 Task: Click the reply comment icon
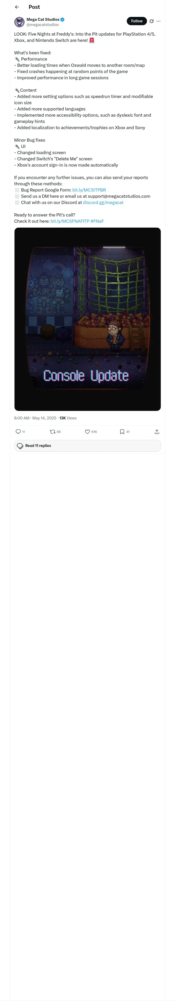(18, 431)
